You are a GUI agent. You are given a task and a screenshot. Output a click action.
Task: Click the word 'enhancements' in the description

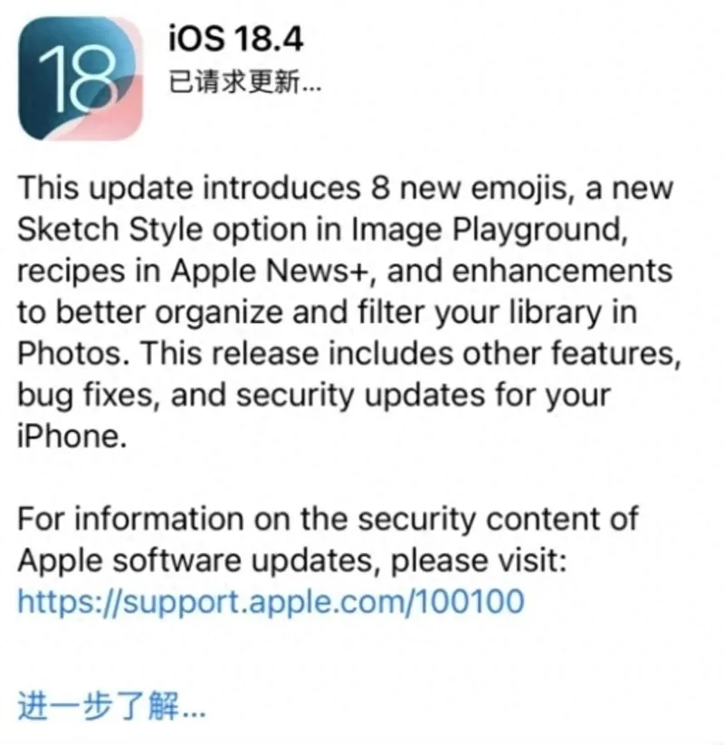[562, 271]
